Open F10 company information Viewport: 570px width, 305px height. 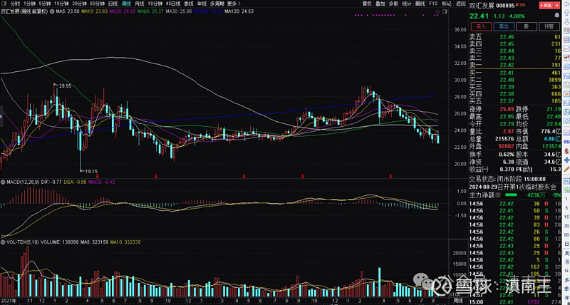433,4
